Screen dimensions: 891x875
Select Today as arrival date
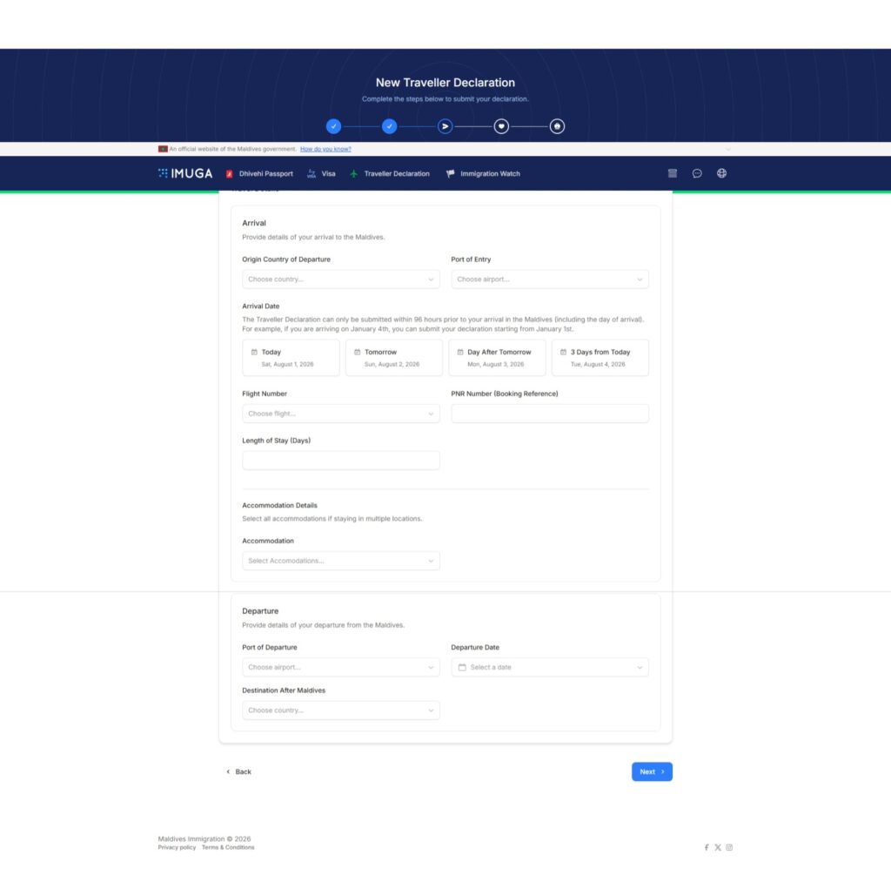coord(291,358)
